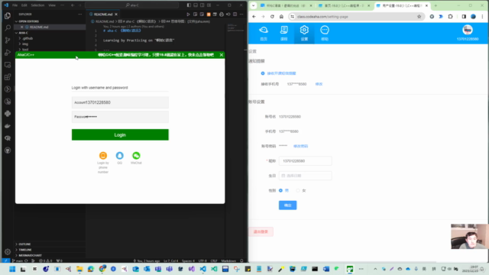
Task: Reload the Chrome page
Action: click(x=272, y=17)
